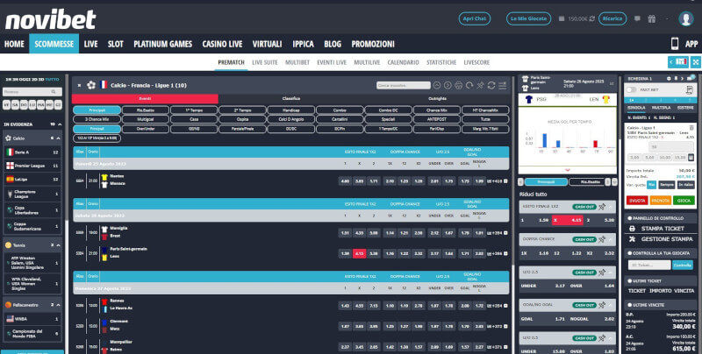The height and width of the screenshot is (354, 702).
Task: Select the Mai quote change option
Action: tap(652, 185)
